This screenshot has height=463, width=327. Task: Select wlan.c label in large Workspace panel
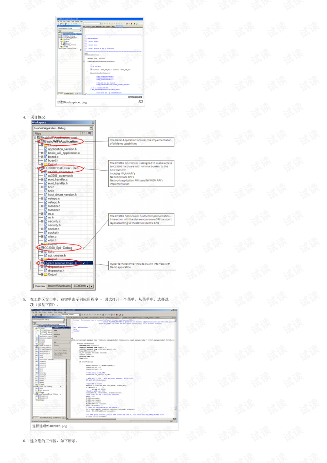[x=52, y=236]
